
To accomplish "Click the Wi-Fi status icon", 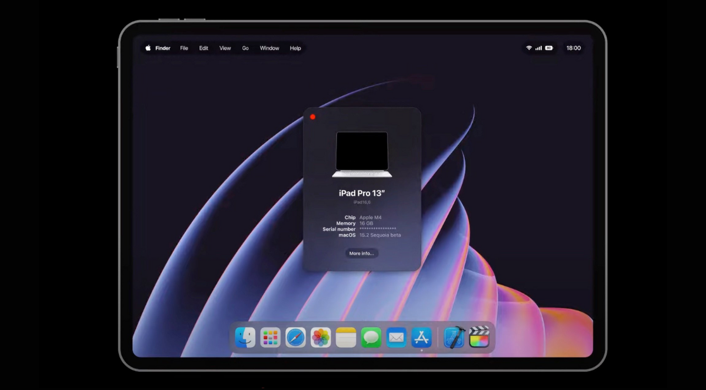I will (529, 48).
